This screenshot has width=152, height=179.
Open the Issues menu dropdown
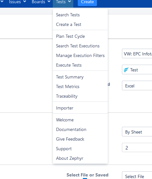click(x=18, y=2)
